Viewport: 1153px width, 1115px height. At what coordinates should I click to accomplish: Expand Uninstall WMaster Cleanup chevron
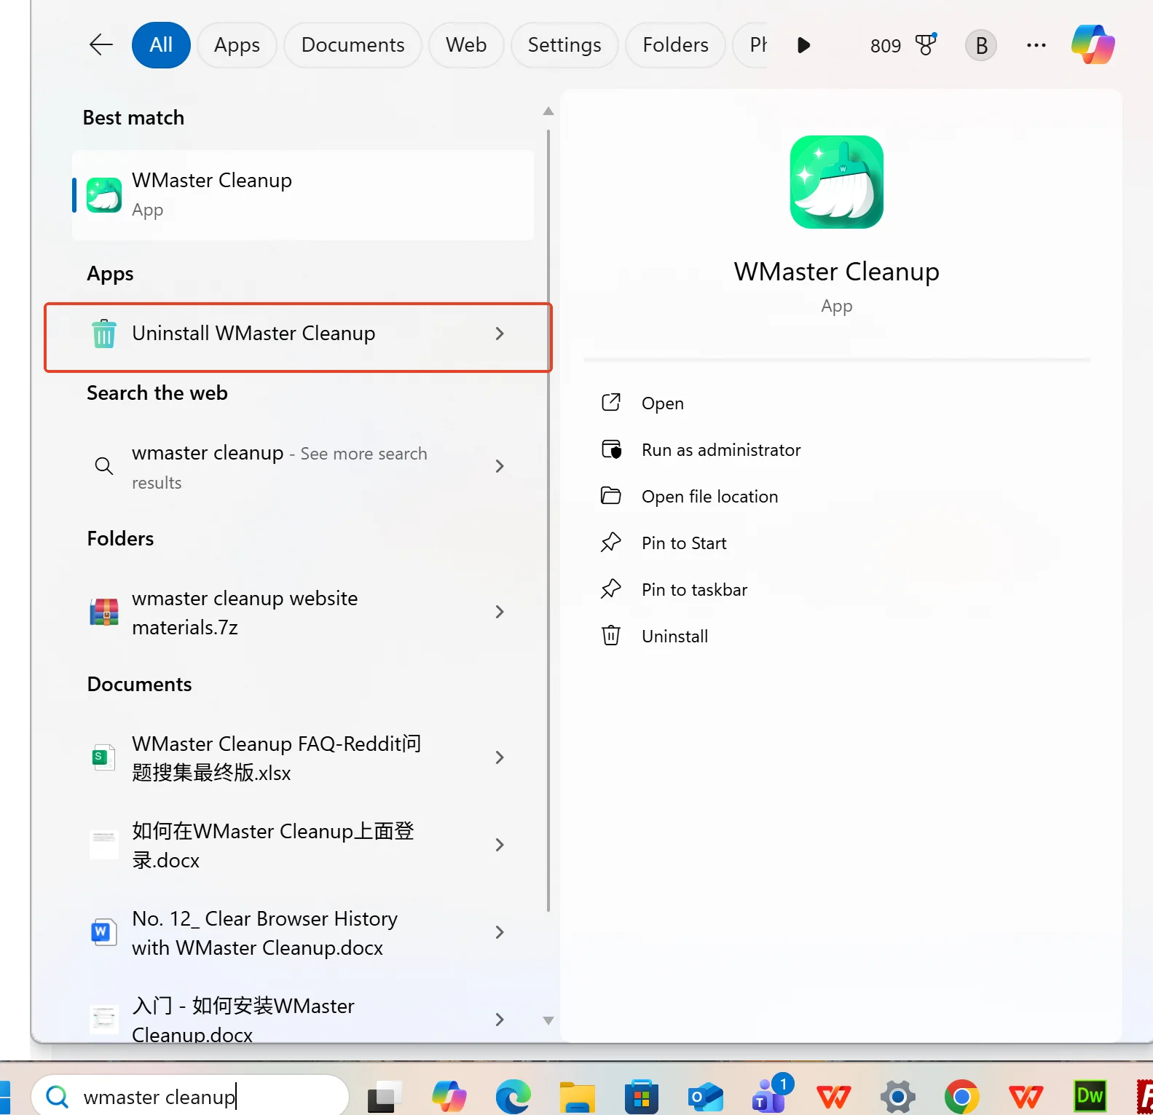coord(500,334)
